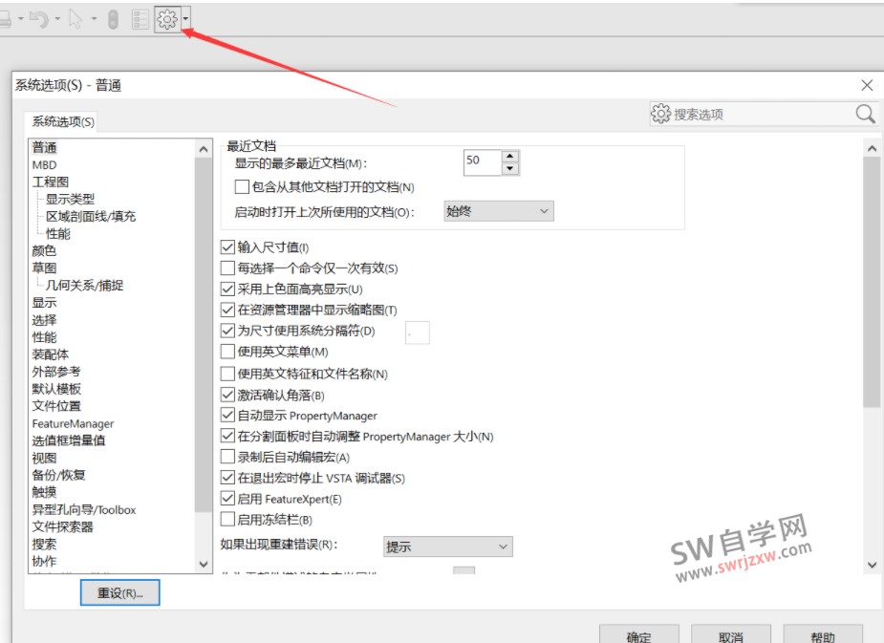This screenshot has height=643, width=884.
Task: Click the Undo arrow icon
Action: (x=40, y=19)
